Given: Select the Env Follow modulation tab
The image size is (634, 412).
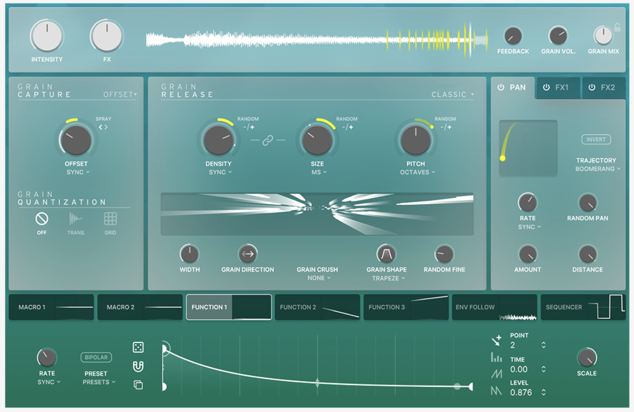Looking at the screenshot, I should [495, 307].
